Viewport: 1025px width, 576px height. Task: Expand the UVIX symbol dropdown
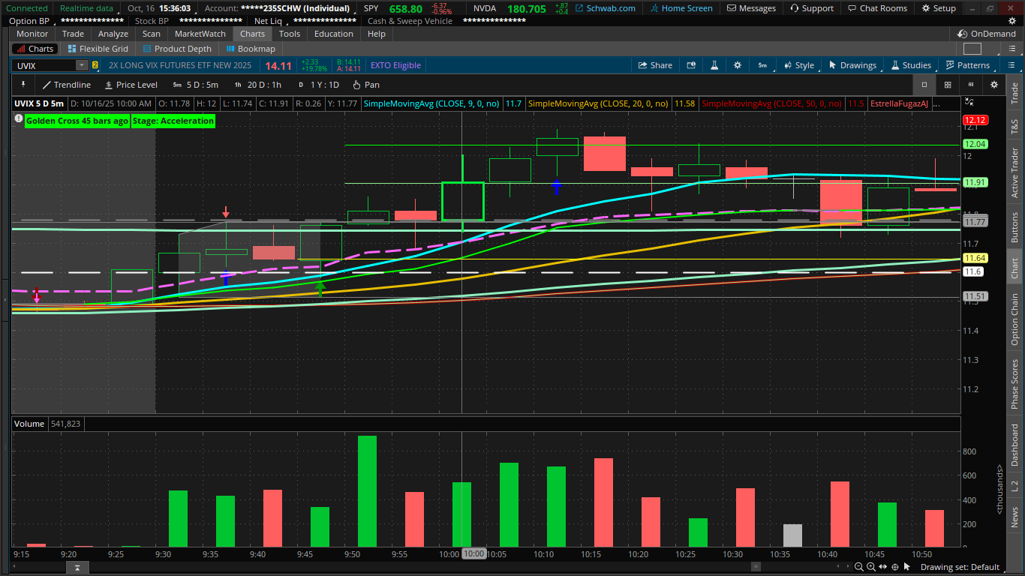coord(81,65)
